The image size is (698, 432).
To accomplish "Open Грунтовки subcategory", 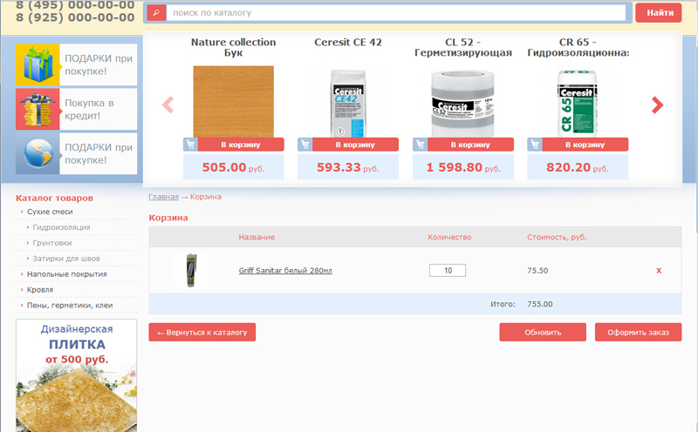I will click(x=52, y=243).
